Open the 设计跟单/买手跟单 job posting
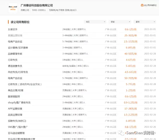 pos(18,48)
